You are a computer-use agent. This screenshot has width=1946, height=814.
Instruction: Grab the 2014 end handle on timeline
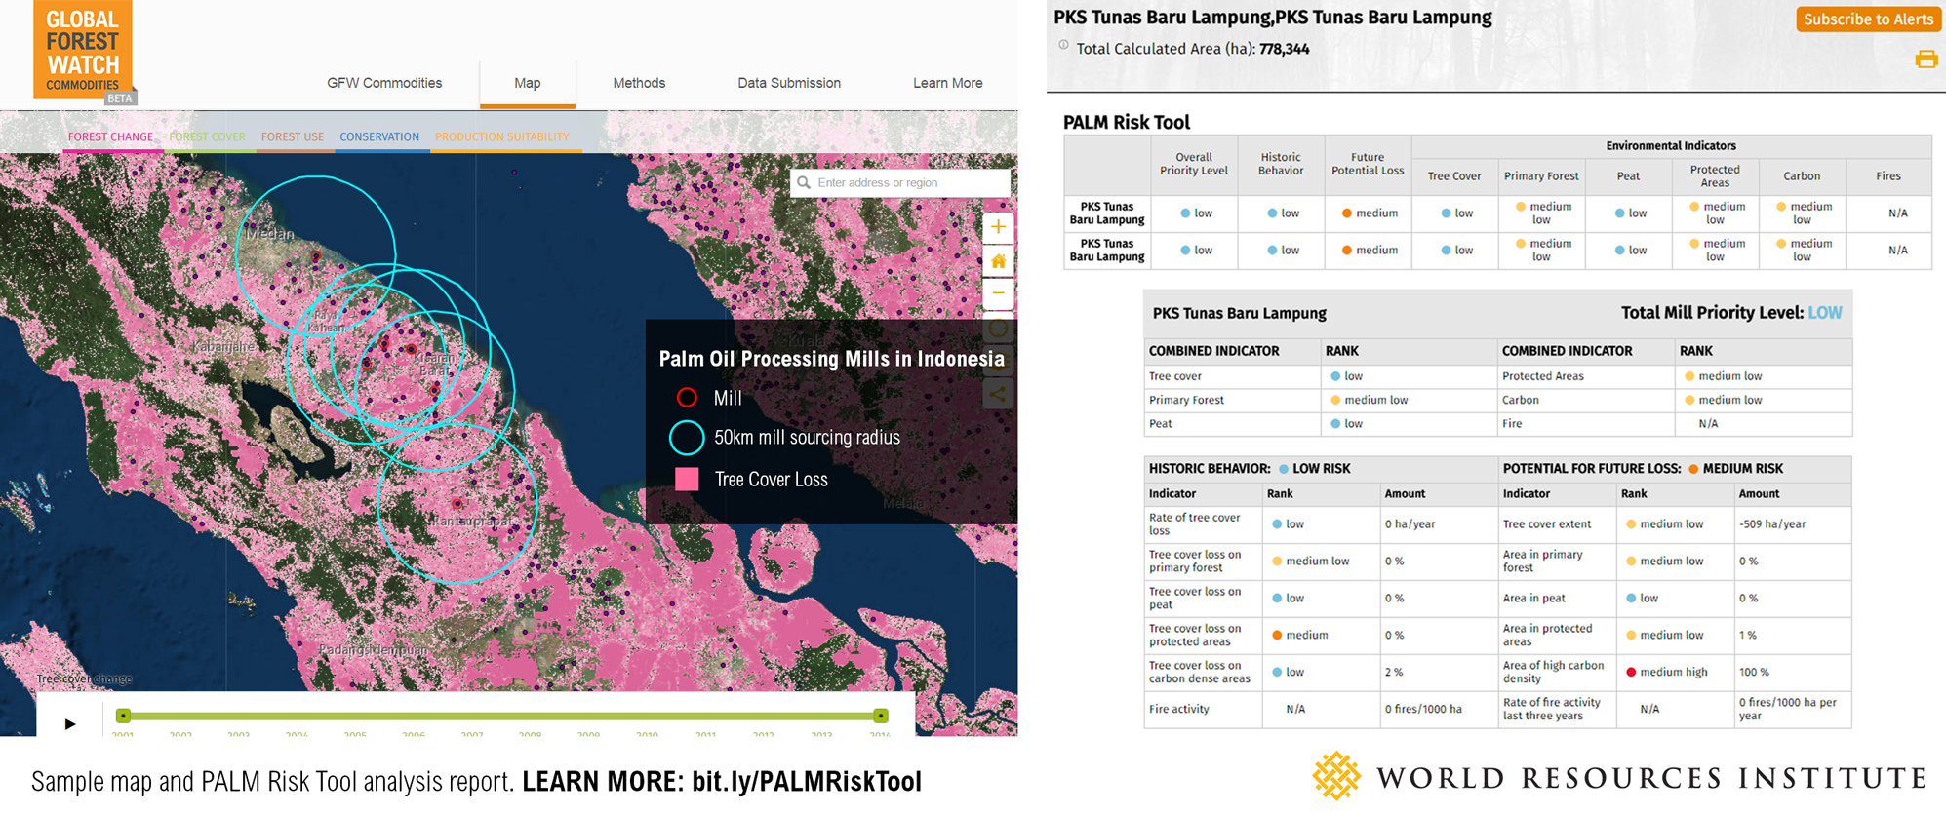(x=881, y=716)
